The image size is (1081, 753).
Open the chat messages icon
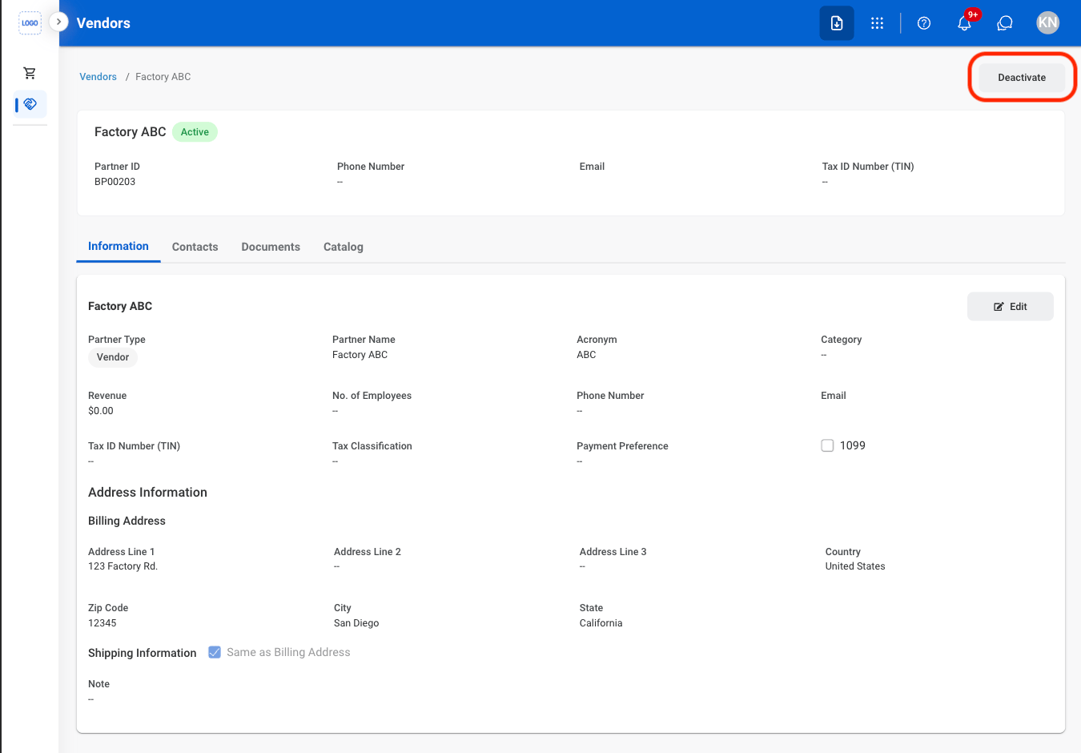[x=1005, y=23]
